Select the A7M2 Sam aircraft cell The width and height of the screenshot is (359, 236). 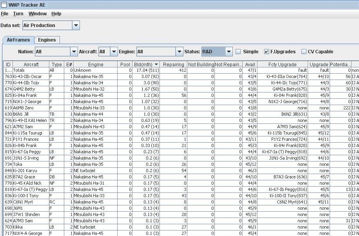click(x=31, y=127)
